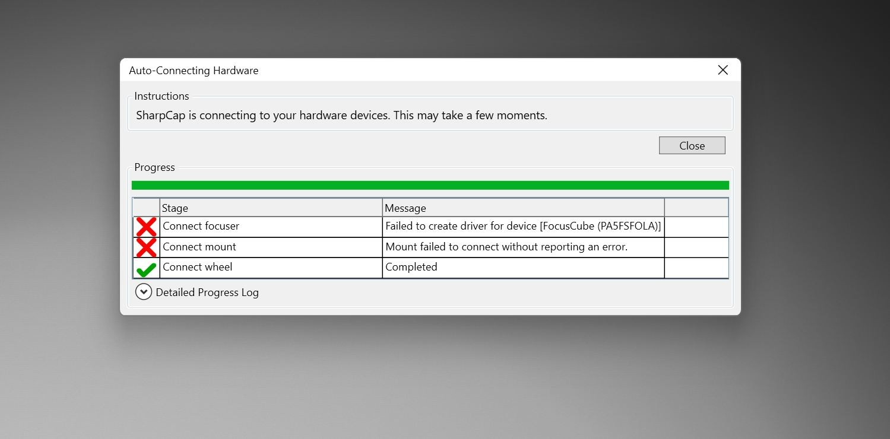Click the green checkmark for Connect wheel
Viewport: 890px width, 439px height.
pyautogui.click(x=145, y=268)
